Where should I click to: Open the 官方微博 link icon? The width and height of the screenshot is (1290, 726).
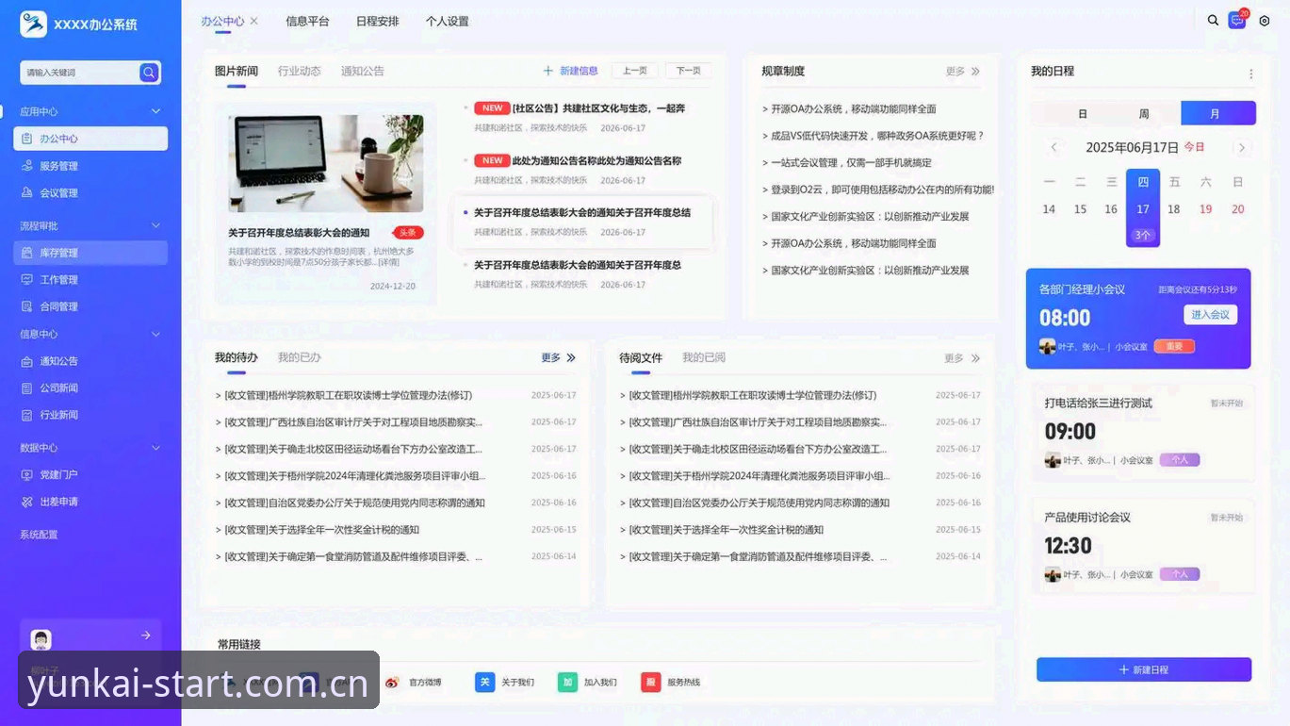pos(394,682)
